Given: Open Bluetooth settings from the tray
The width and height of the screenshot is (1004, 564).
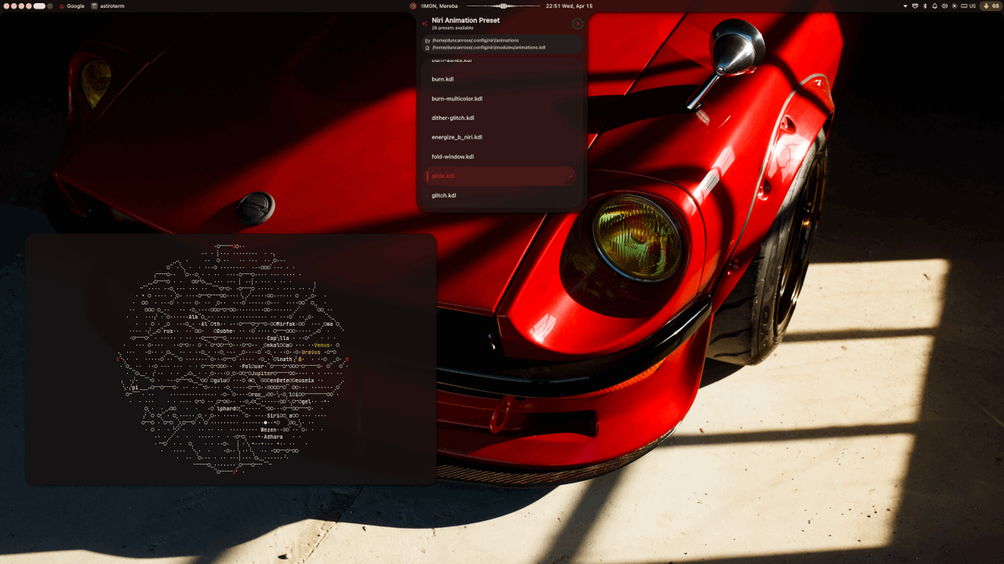Looking at the screenshot, I should (925, 6).
